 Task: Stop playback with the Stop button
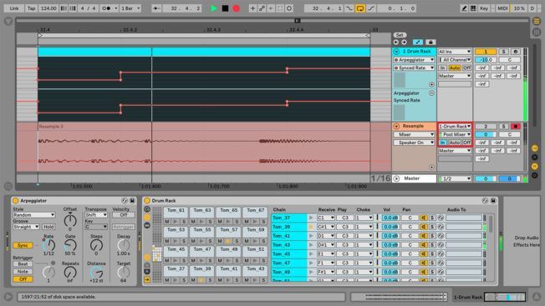(x=225, y=8)
